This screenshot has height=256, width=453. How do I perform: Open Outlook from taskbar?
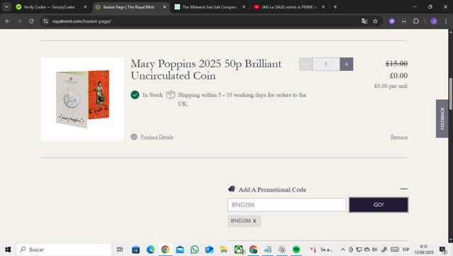[209, 250]
